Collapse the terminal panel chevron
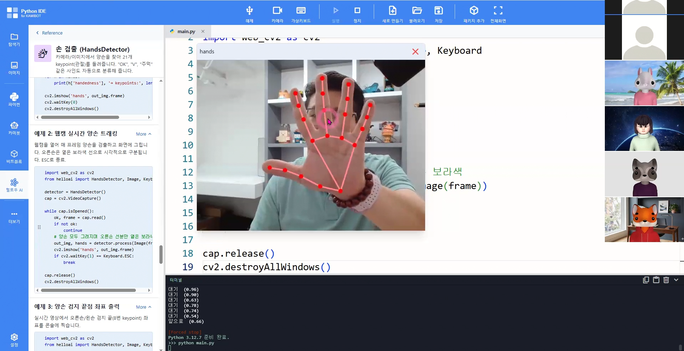Image resolution: width=684 pixels, height=351 pixels. [x=676, y=280]
